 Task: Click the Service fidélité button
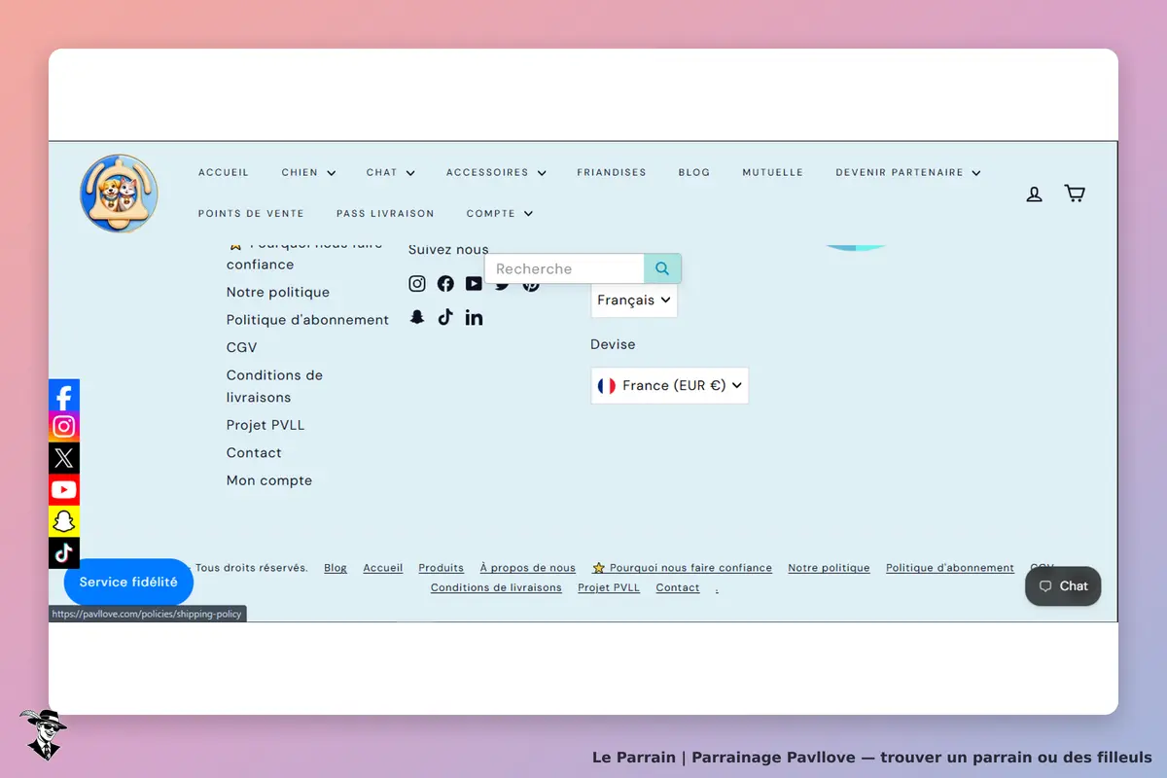(128, 583)
